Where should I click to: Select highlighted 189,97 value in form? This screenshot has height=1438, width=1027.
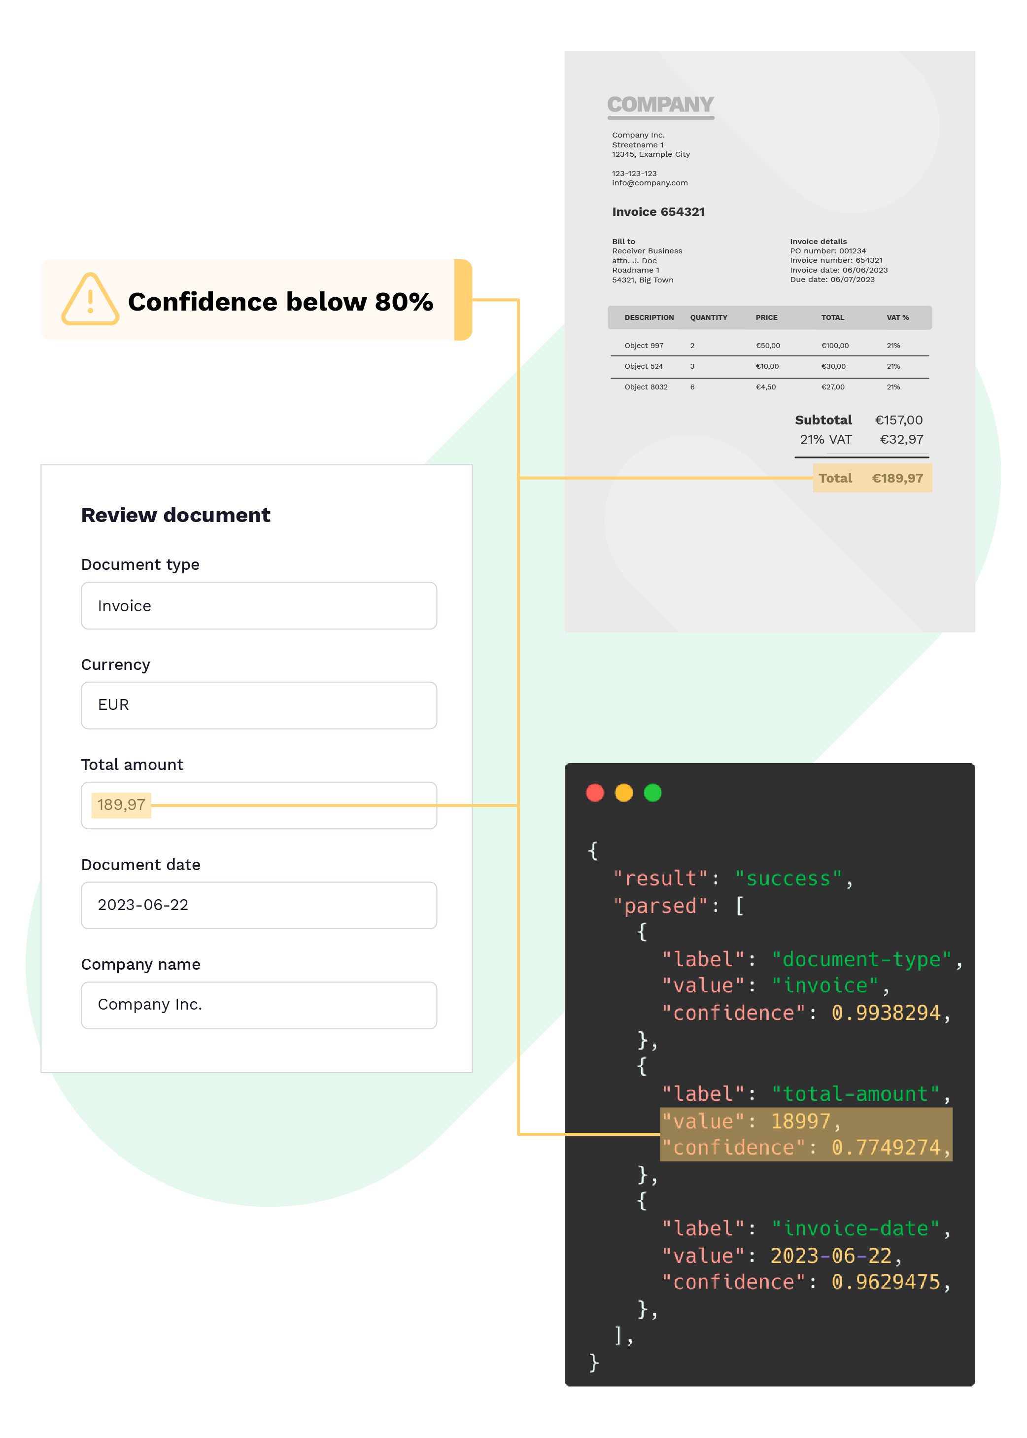tap(121, 806)
